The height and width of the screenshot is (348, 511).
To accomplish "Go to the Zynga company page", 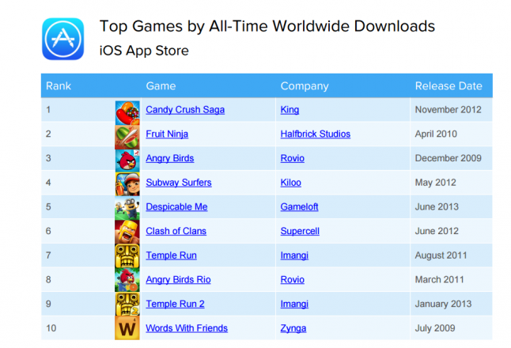I will [x=293, y=328].
